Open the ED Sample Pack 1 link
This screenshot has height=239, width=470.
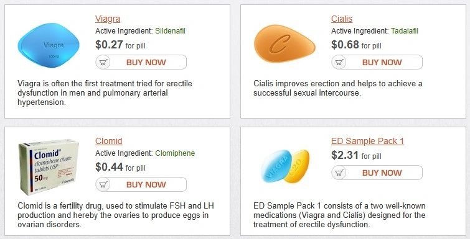(367, 141)
